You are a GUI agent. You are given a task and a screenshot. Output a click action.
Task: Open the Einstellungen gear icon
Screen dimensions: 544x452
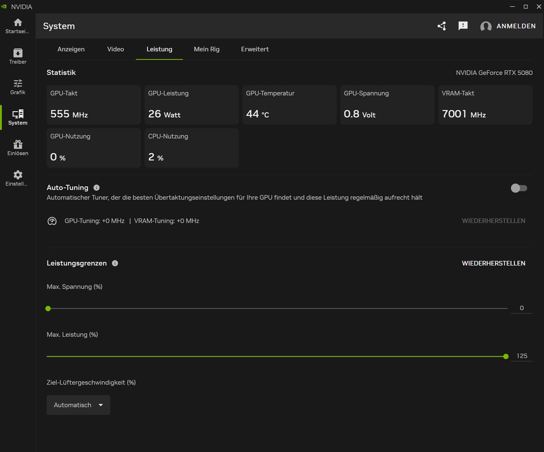[18, 174]
